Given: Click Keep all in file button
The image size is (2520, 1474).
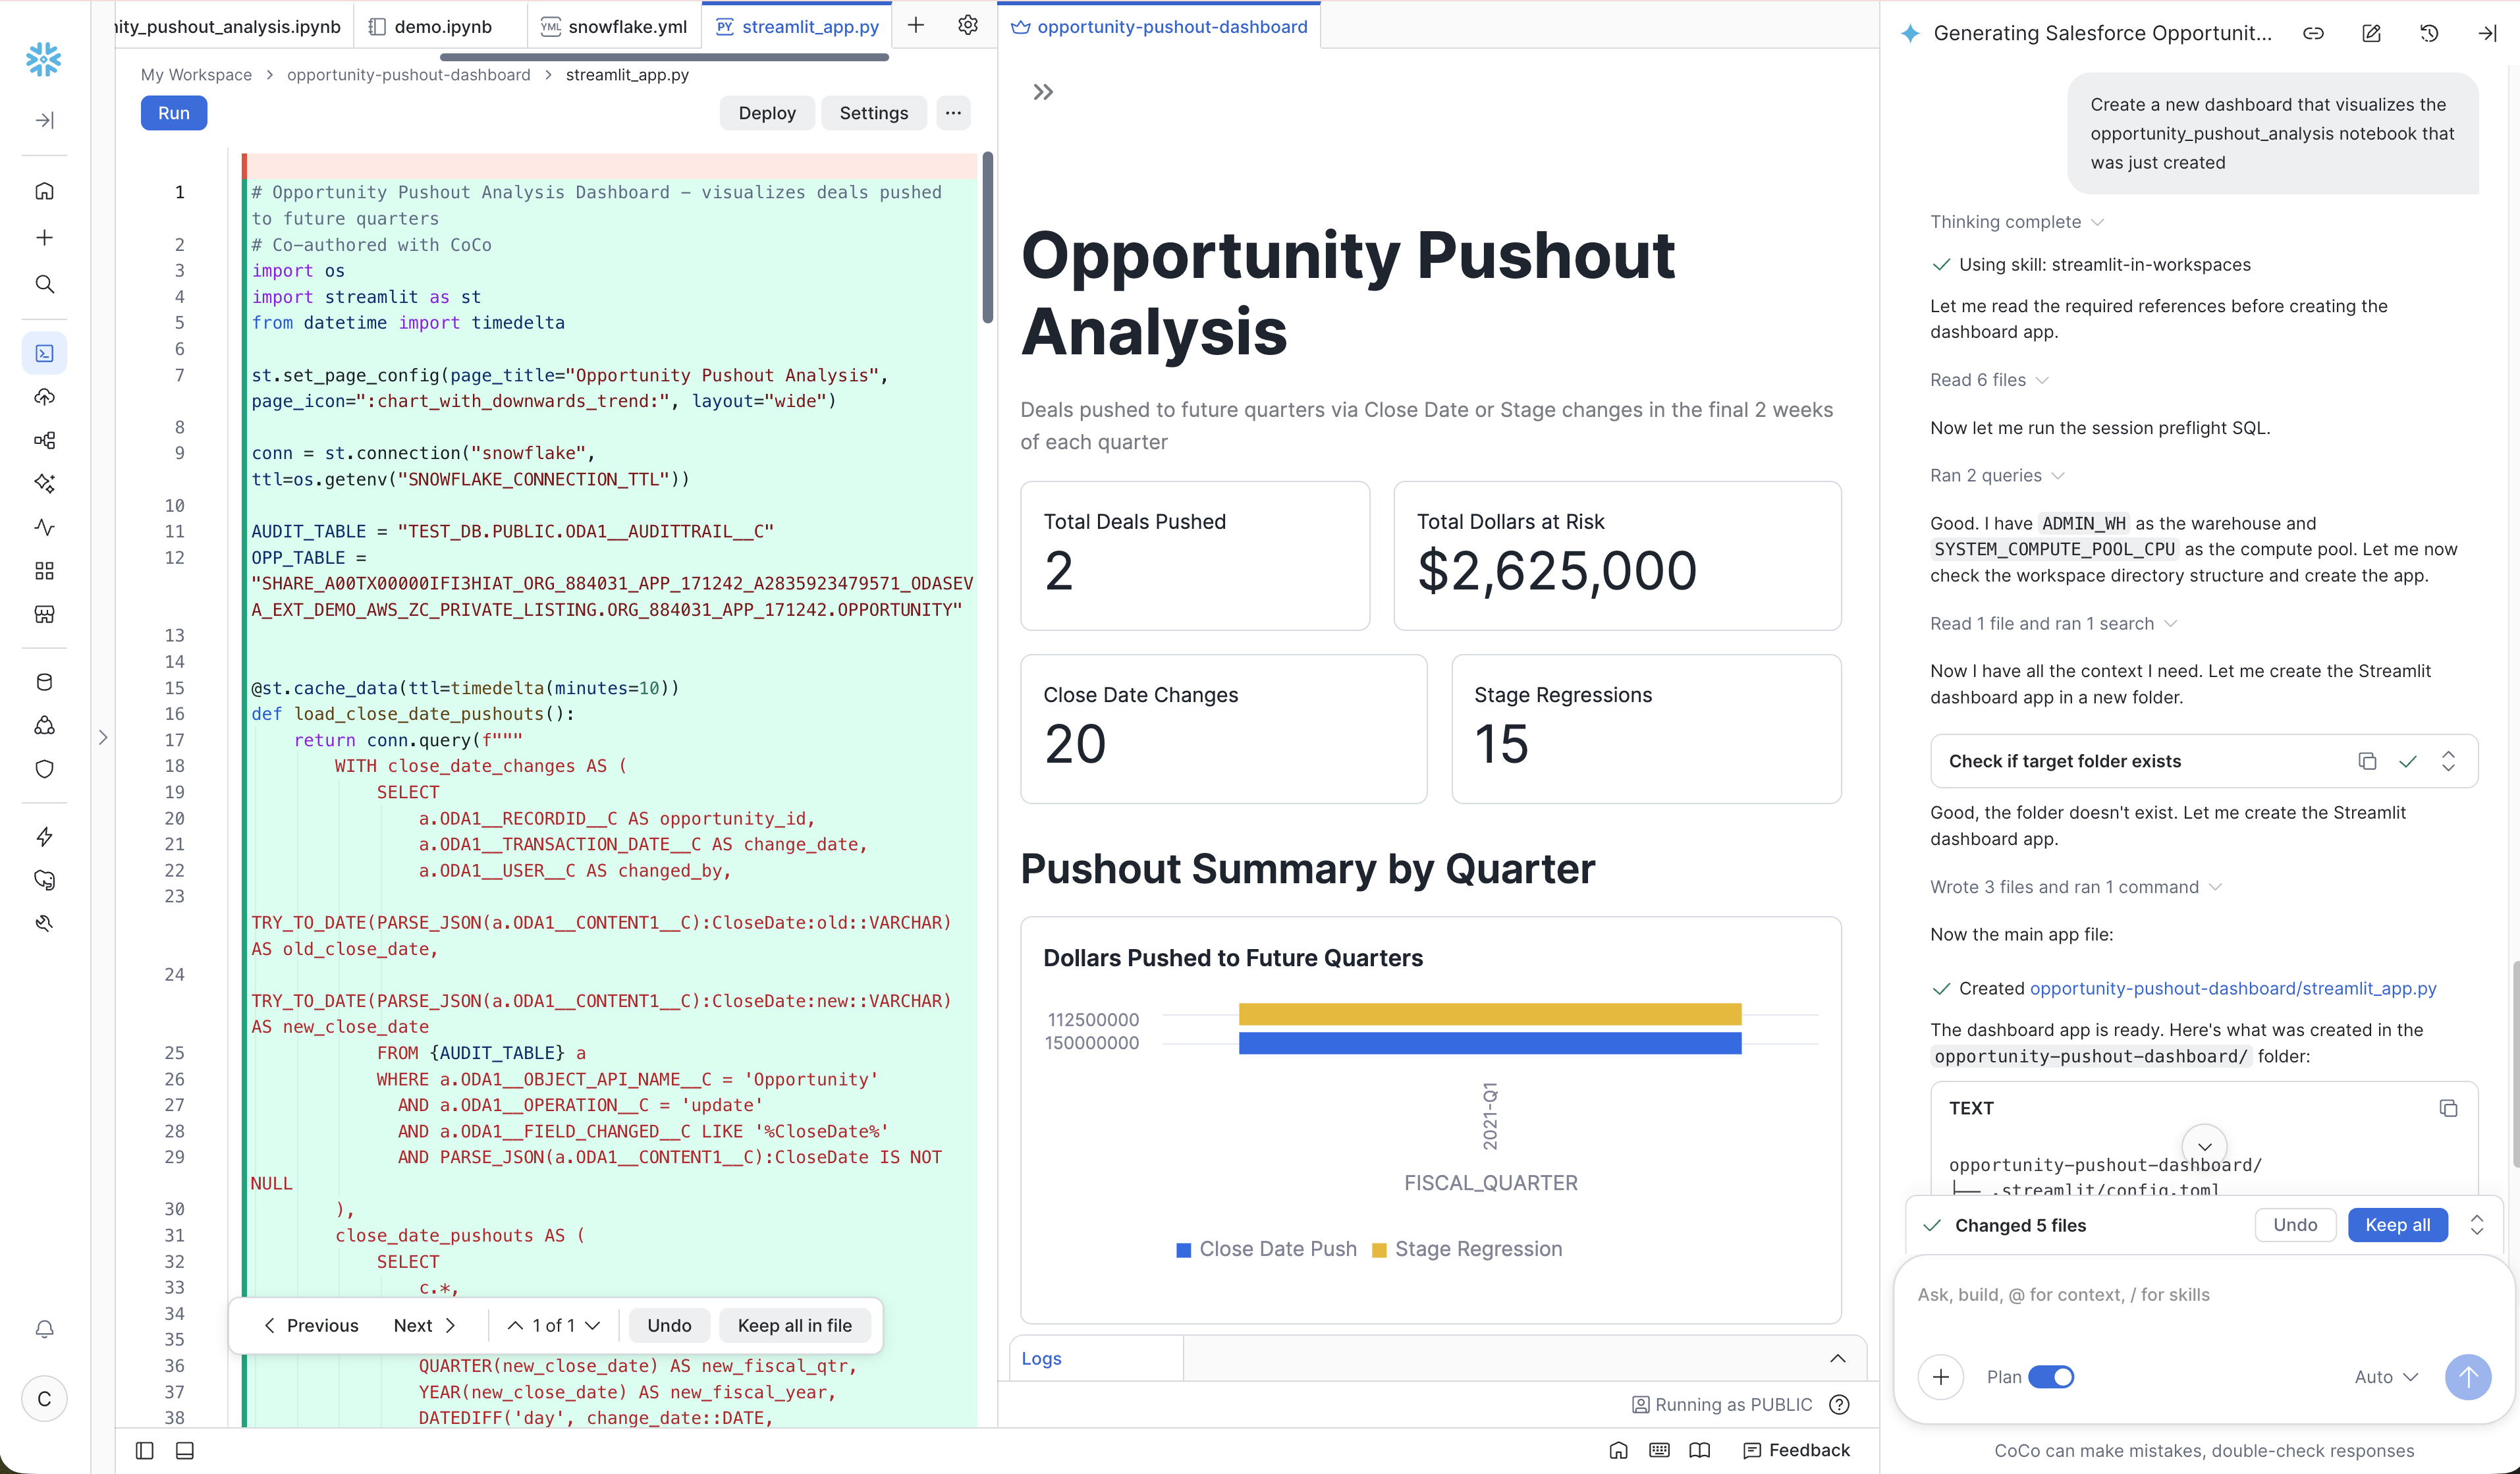Looking at the screenshot, I should pyautogui.click(x=795, y=1325).
